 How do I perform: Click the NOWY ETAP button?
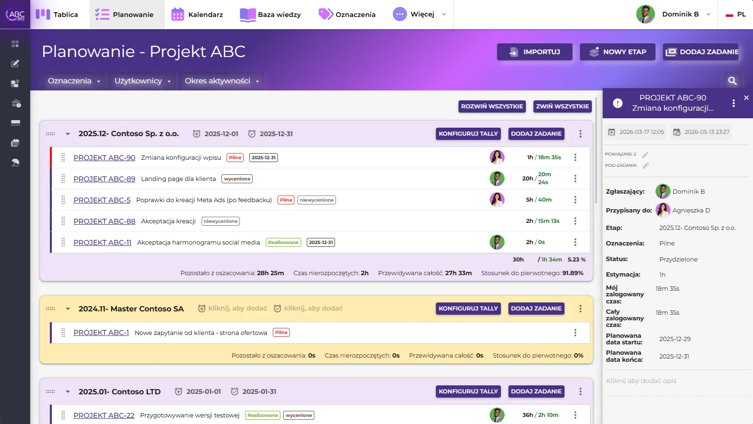618,52
